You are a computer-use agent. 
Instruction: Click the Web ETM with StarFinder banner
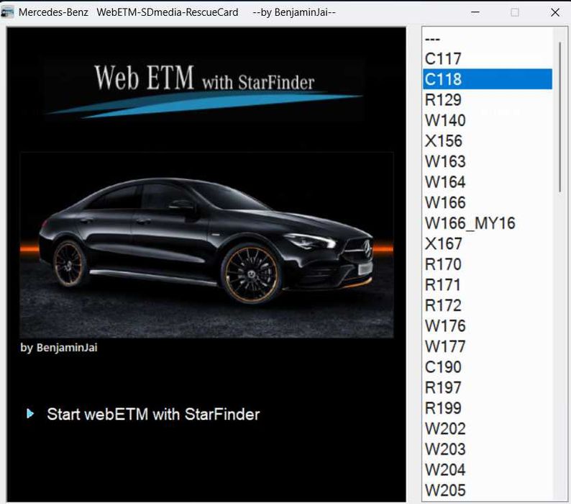204,89
